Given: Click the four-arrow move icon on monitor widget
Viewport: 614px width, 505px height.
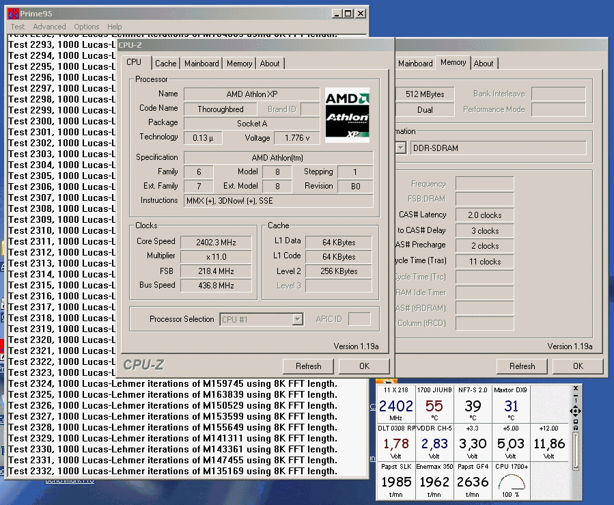Looking at the screenshot, I should pos(575,411).
